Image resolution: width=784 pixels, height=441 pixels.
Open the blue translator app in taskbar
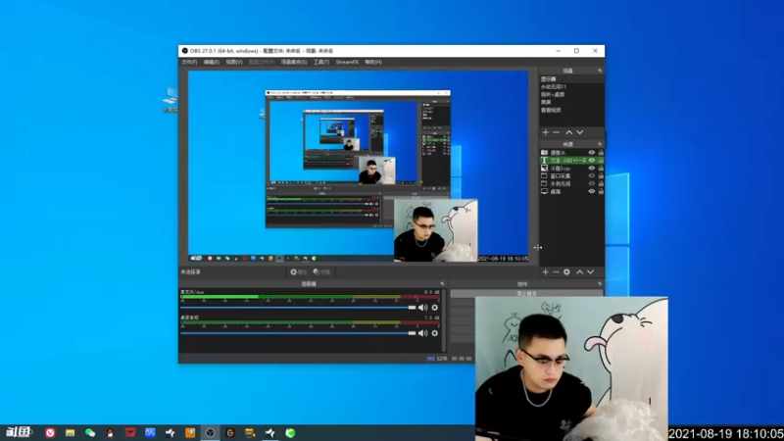(x=150, y=433)
